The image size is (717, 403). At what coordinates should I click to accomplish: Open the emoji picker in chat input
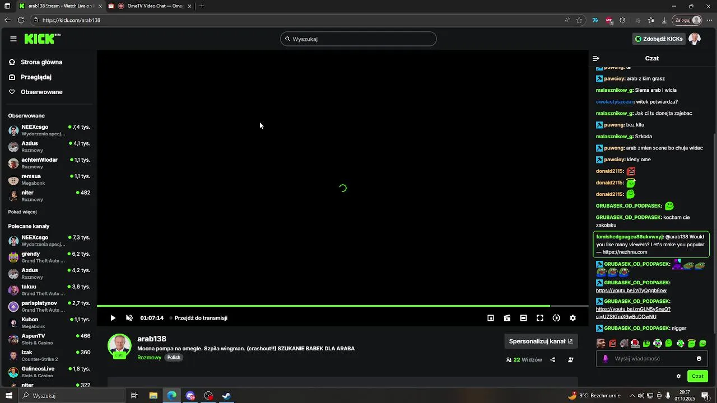point(699,359)
